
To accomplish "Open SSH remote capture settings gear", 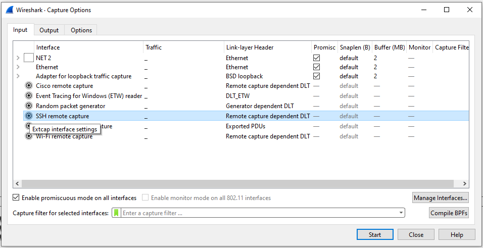I will tap(29, 116).
